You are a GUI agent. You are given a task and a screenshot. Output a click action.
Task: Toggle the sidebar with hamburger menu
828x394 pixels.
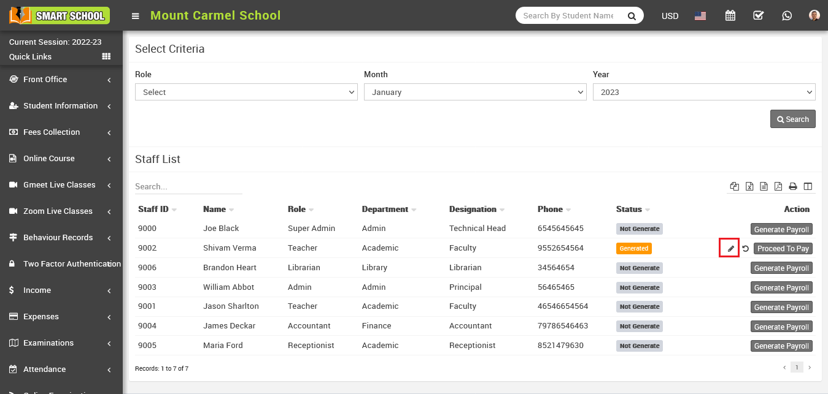point(136,16)
